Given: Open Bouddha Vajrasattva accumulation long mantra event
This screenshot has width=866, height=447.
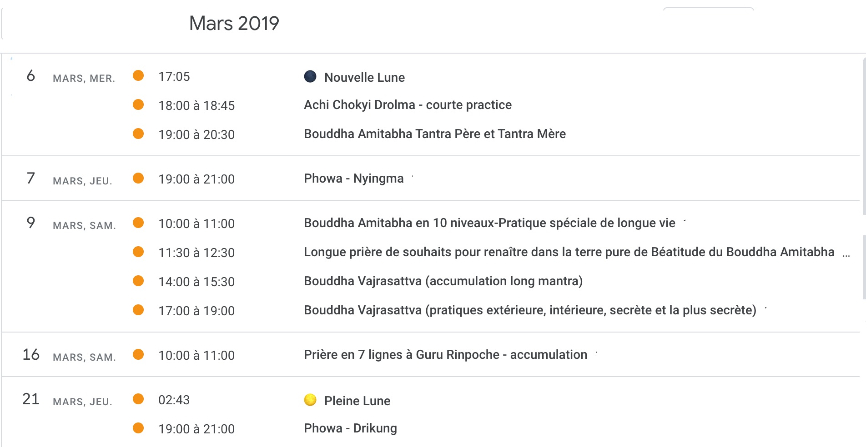Looking at the screenshot, I should tap(443, 281).
